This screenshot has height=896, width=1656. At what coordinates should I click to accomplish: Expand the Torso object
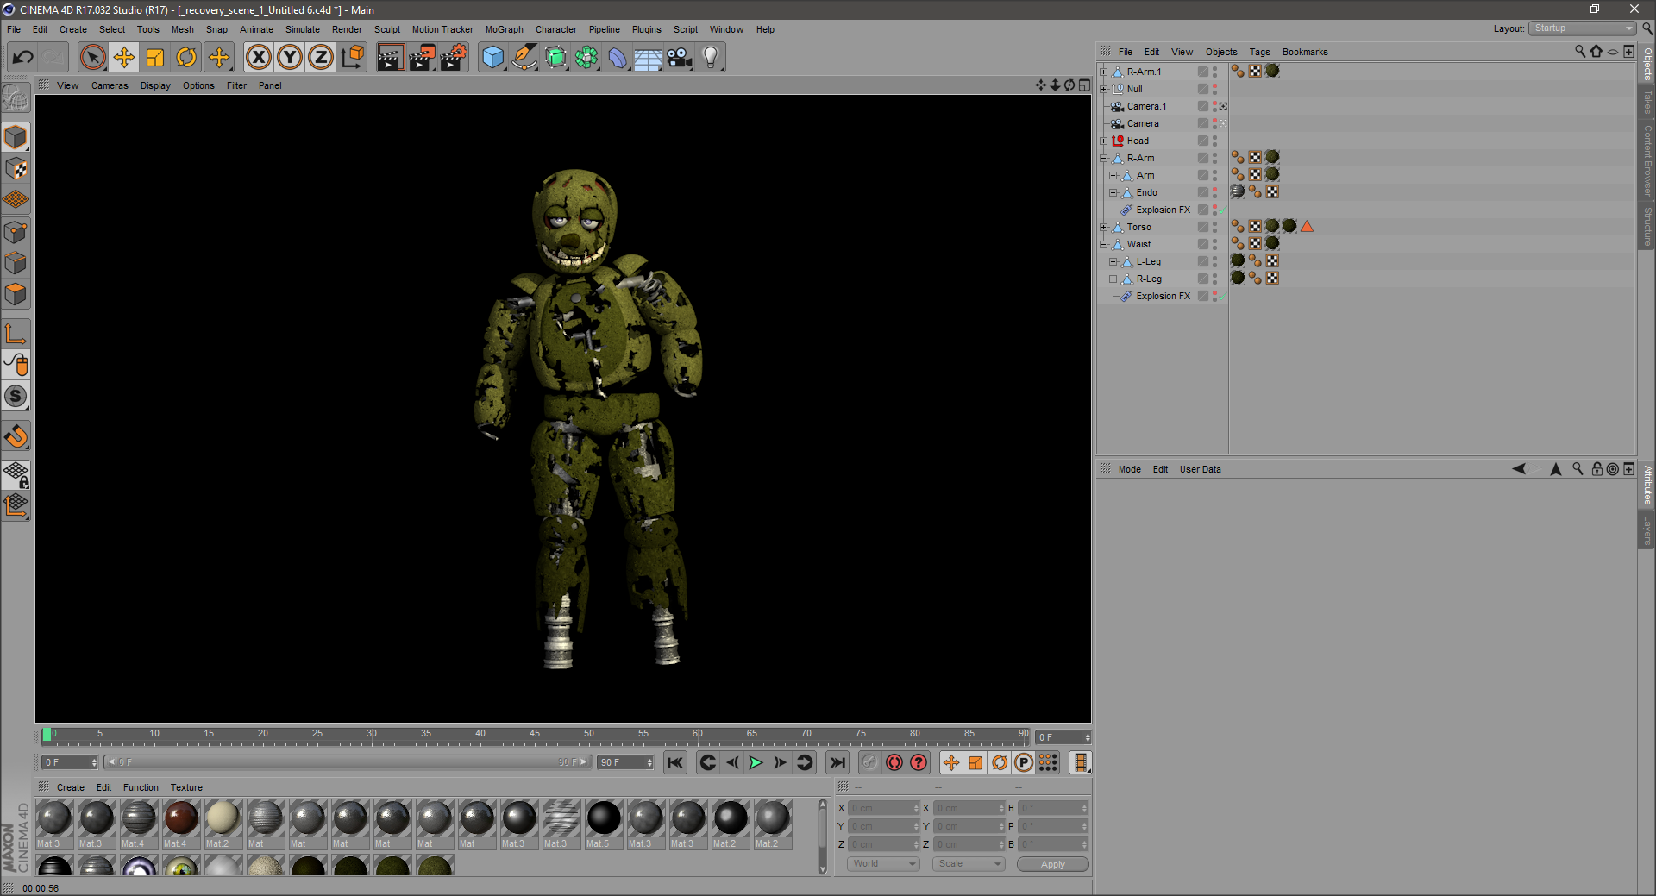(x=1103, y=227)
